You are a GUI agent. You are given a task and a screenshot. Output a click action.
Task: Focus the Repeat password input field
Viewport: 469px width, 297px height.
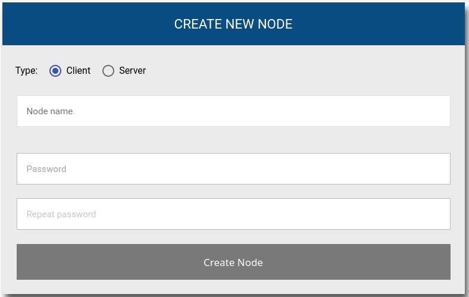pos(233,214)
